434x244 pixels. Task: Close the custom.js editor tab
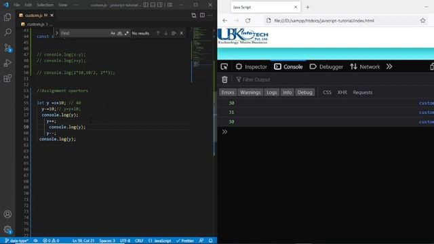[52, 15]
